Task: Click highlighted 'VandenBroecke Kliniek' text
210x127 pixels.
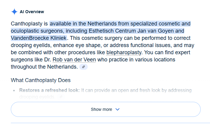Action: (39, 38)
